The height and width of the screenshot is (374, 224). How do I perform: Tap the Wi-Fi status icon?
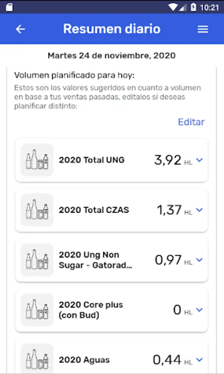(x=173, y=7)
